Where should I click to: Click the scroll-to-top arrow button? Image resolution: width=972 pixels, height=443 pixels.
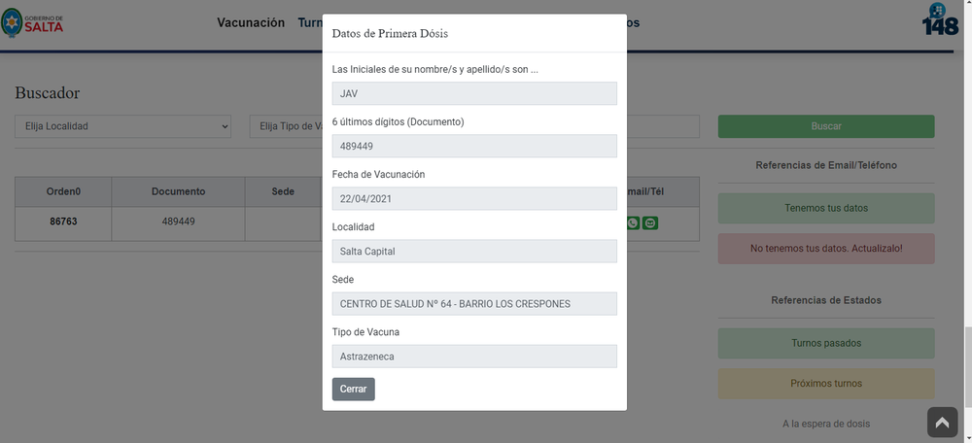[942, 422]
